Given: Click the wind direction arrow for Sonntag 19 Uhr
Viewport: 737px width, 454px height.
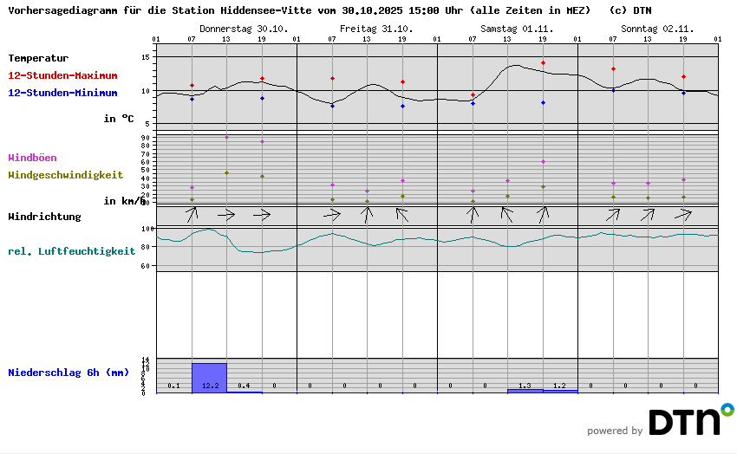Looking at the screenshot, I should [683, 215].
